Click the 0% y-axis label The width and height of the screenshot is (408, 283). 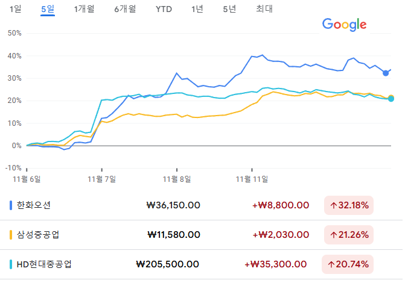click(x=17, y=146)
